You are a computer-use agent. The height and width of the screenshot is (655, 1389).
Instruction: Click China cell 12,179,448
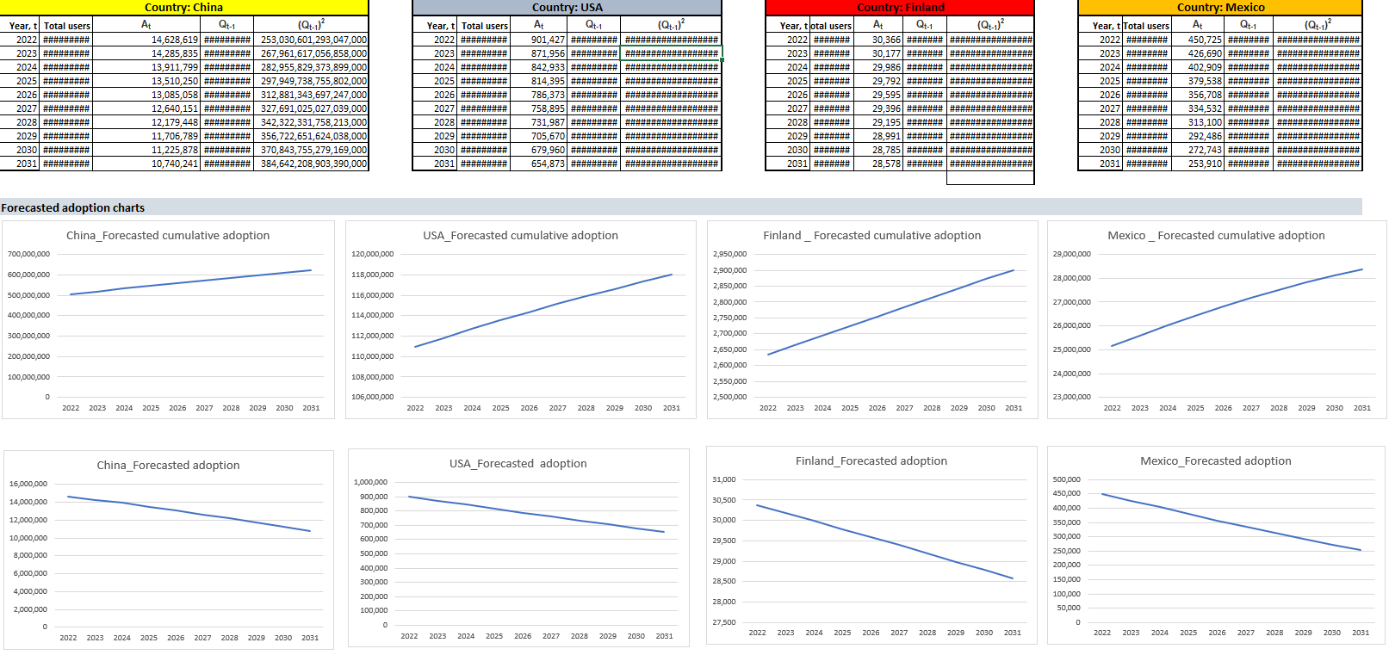click(146, 122)
